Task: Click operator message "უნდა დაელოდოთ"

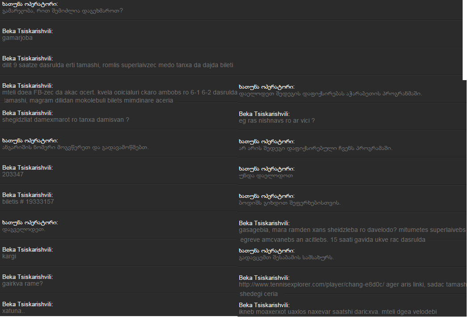Action: pyautogui.click(x=266, y=176)
